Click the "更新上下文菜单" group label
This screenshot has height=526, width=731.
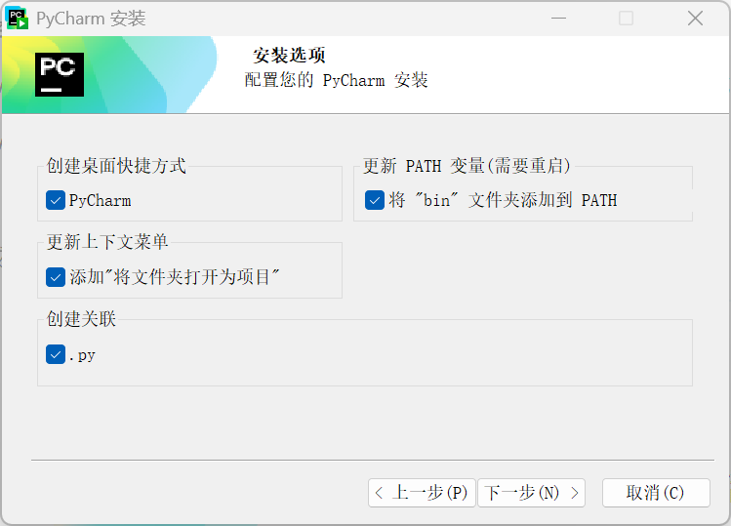tap(107, 242)
